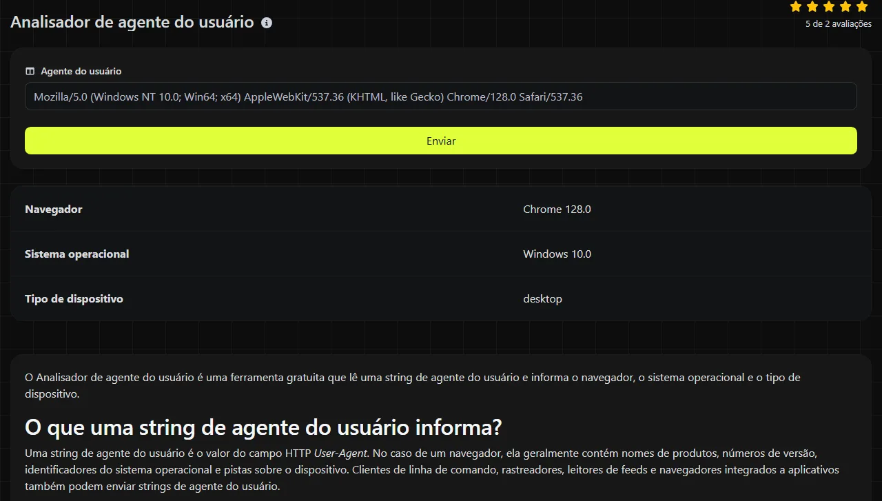Select the second rating star
Image resolution: width=882 pixels, height=501 pixels.
812,7
